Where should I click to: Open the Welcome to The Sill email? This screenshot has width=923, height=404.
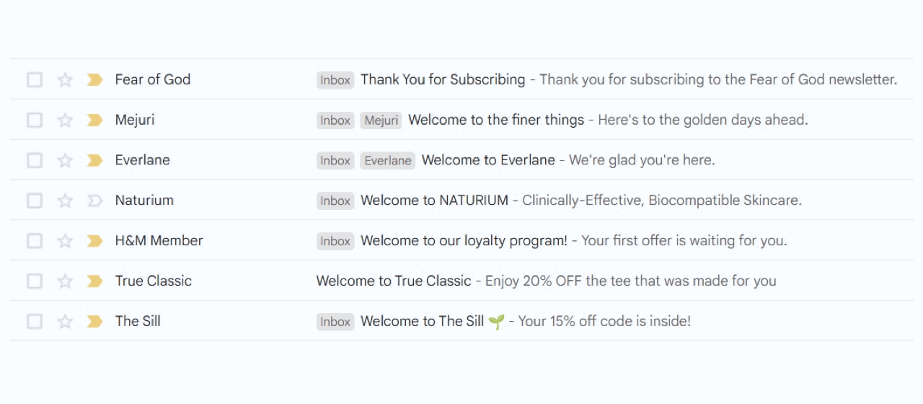(x=422, y=321)
